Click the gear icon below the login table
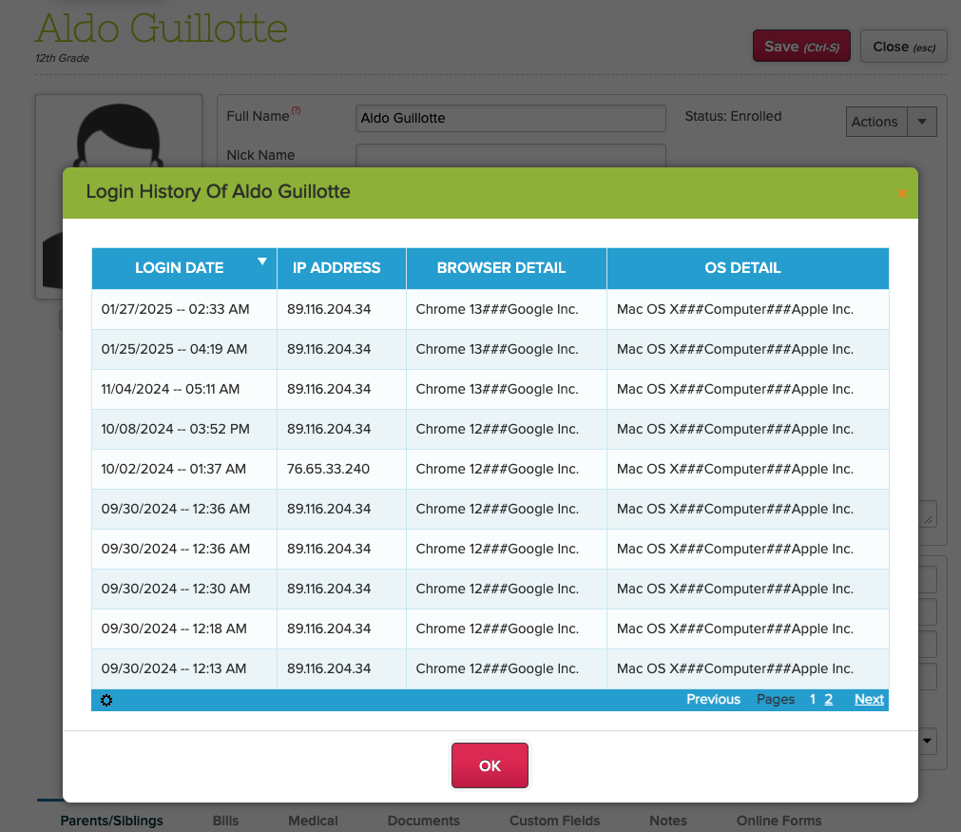Screen dimensions: 961x832 click(106, 700)
